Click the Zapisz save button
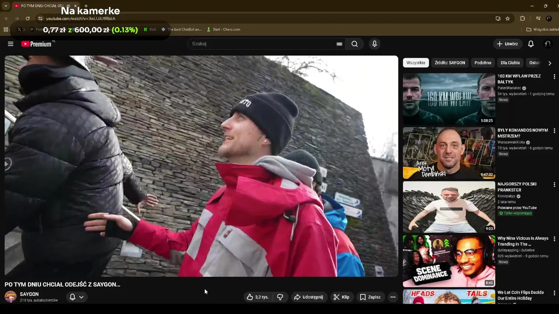This screenshot has height=314, width=559. (x=370, y=297)
